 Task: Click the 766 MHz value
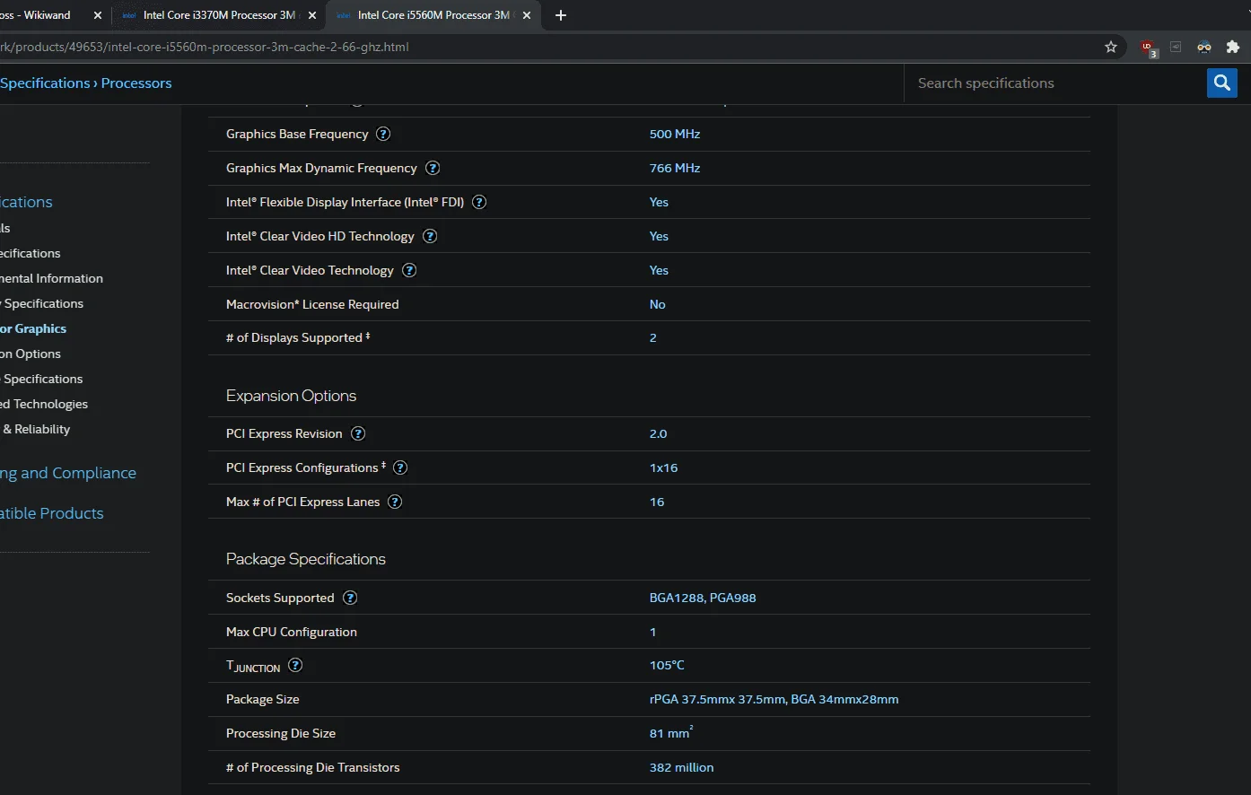[x=675, y=168]
